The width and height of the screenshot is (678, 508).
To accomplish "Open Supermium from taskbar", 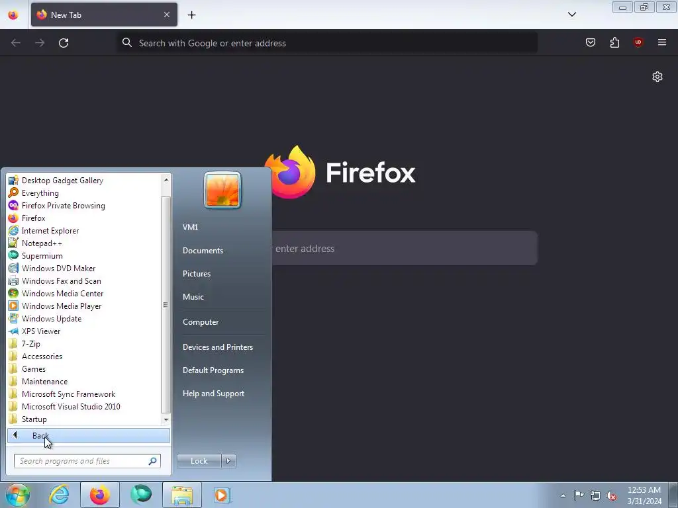I will point(141,495).
